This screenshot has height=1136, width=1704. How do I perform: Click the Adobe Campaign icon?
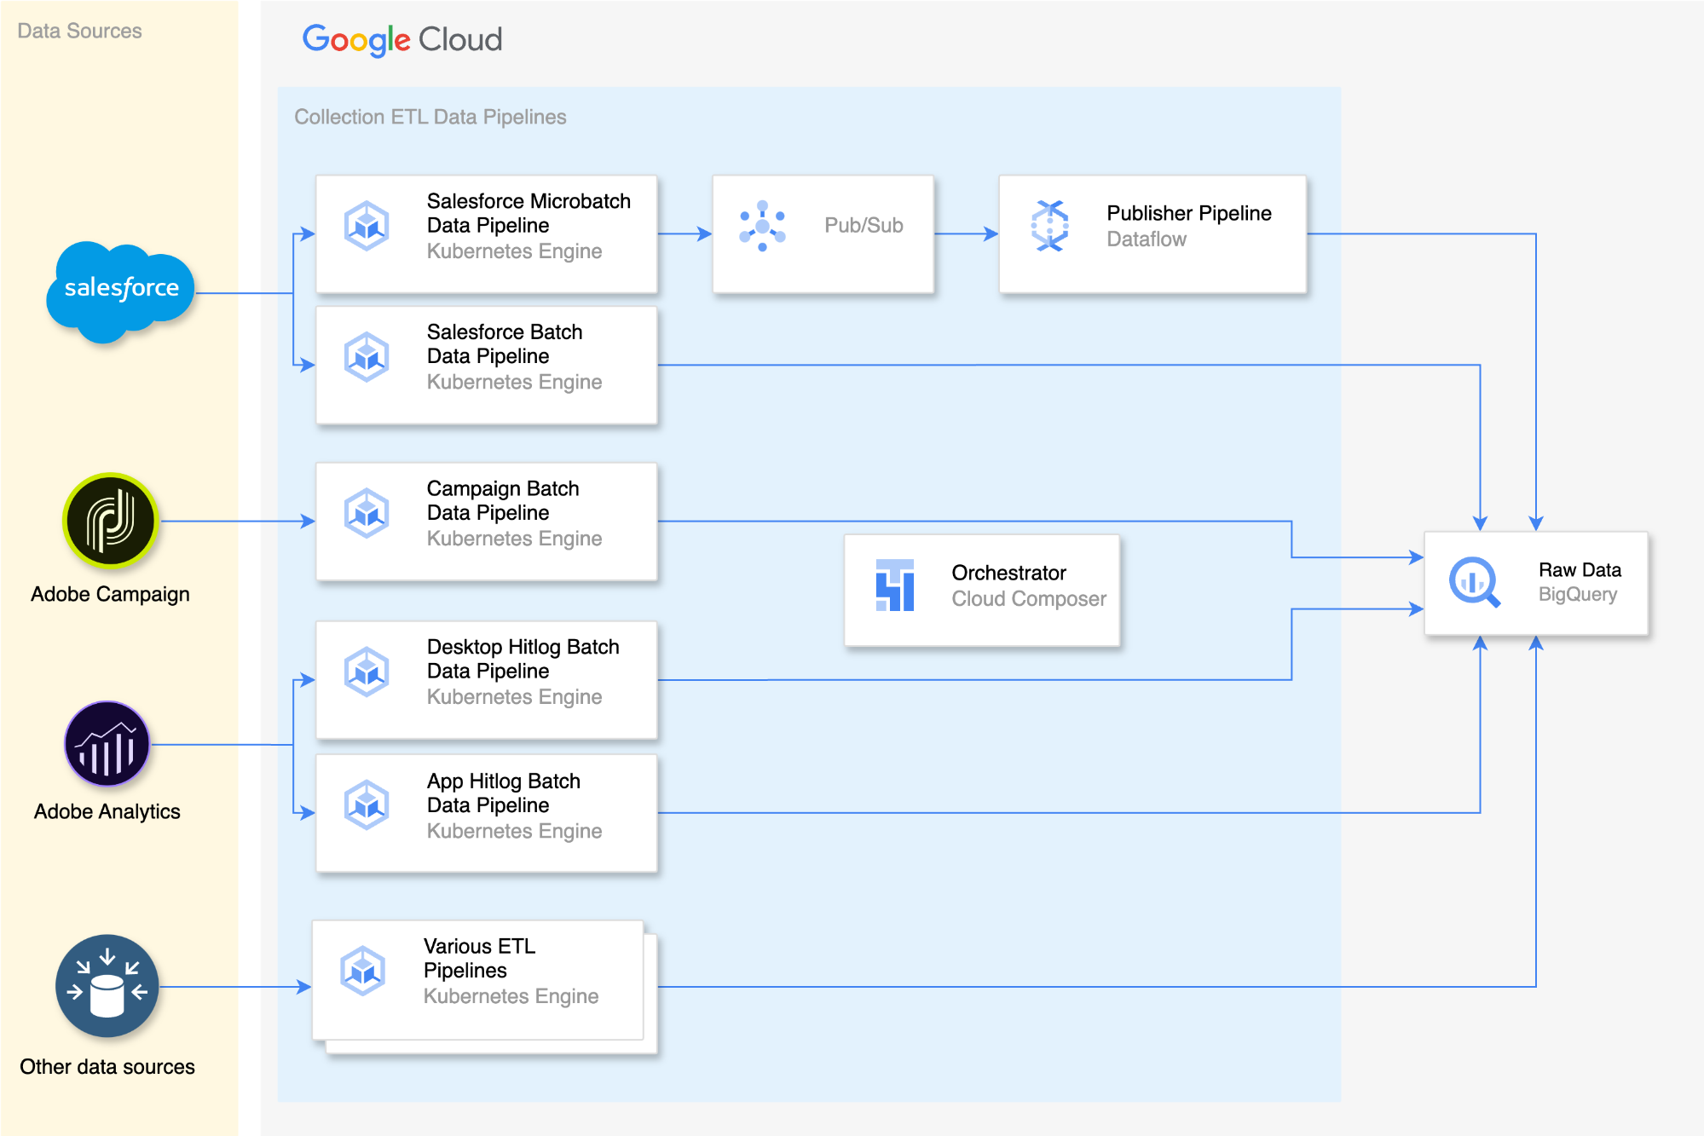tap(110, 521)
